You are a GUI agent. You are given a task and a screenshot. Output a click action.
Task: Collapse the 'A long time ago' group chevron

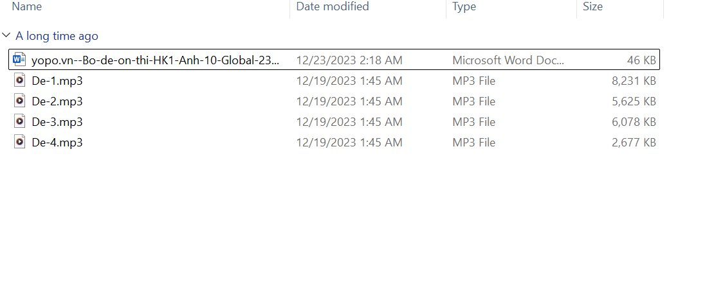(x=6, y=36)
